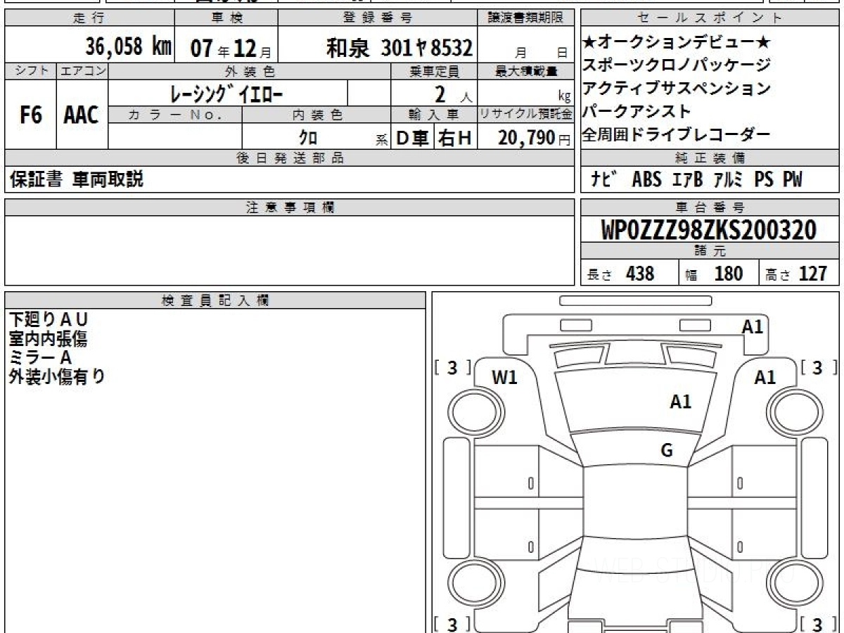The width and height of the screenshot is (844, 633).
Task: Select the inspector note 下廻りAU
Action: pos(48,321)
